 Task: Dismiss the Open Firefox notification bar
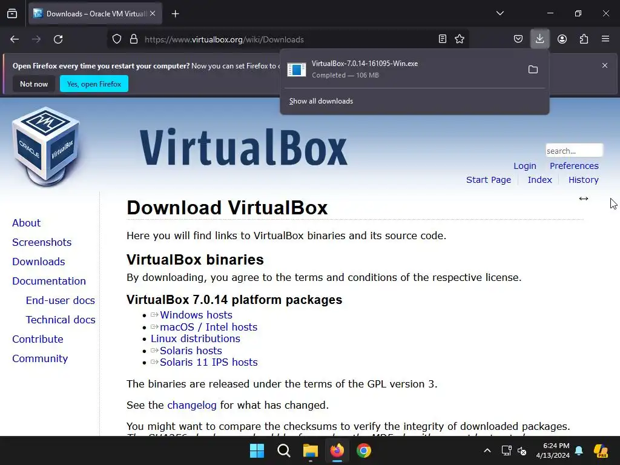[605, 65]
